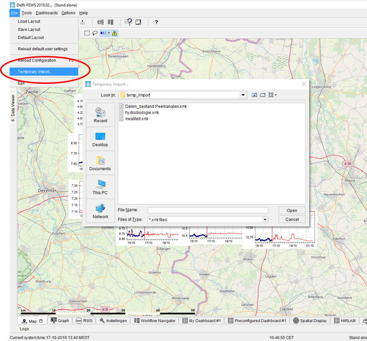Screen dimensions: 367x341
Task: Select the lasso selection tool
Action: point(95,33)
